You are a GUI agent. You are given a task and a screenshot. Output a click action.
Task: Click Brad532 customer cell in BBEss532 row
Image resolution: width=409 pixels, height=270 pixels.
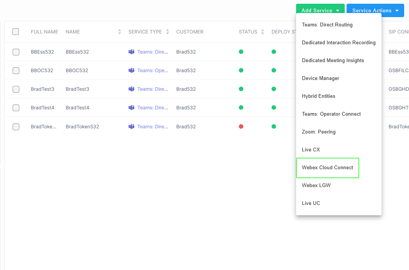click(x=186, y=52)
